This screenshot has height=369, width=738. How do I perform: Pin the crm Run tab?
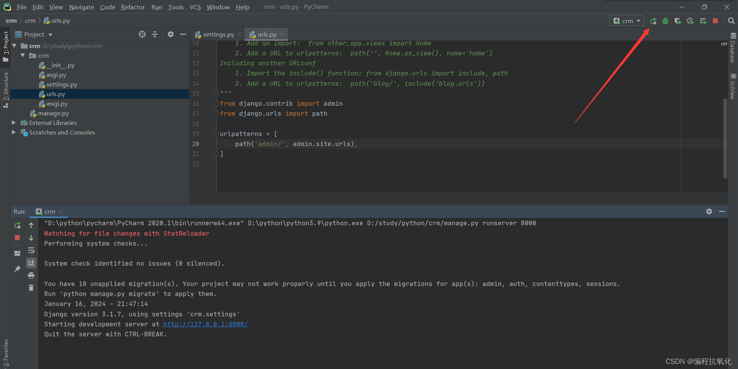17,269
